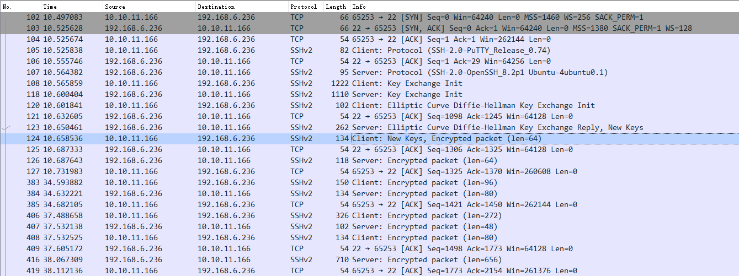Select packet 127 with Win=260608
739x276 pixels.
click(x=369, y=171)
